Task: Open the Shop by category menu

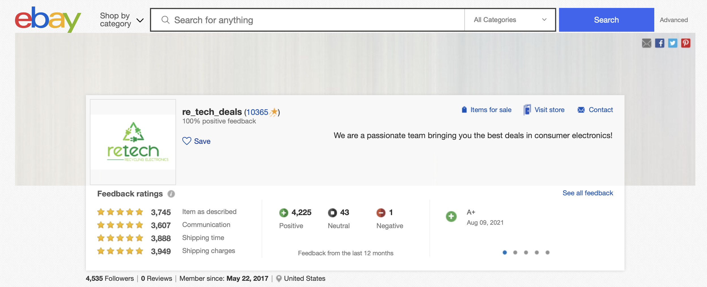Action: click(x=122, y=20)
